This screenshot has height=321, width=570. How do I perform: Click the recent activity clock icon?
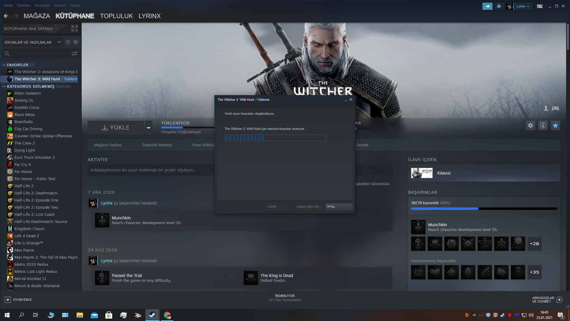(68, 42)
